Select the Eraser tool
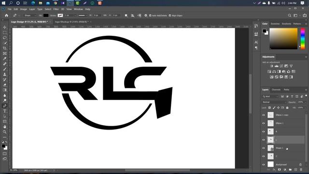 (x=5, y=85)
